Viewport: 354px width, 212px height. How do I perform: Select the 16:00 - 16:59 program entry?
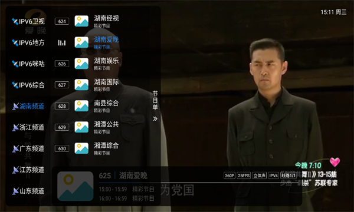(126, 198)
